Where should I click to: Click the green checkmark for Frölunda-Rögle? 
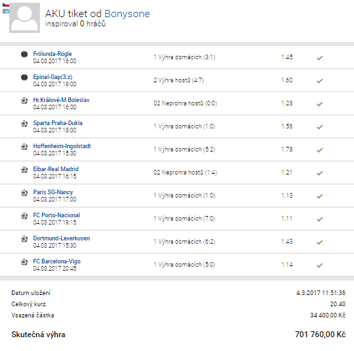(320, 58)
